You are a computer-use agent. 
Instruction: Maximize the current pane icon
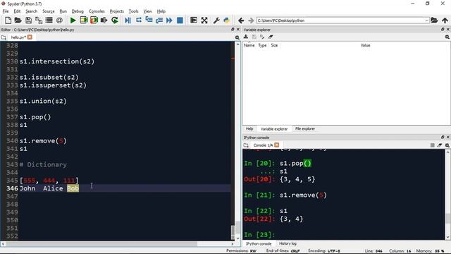pos(194,20)
